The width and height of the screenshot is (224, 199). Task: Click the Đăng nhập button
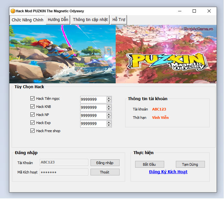105,163
